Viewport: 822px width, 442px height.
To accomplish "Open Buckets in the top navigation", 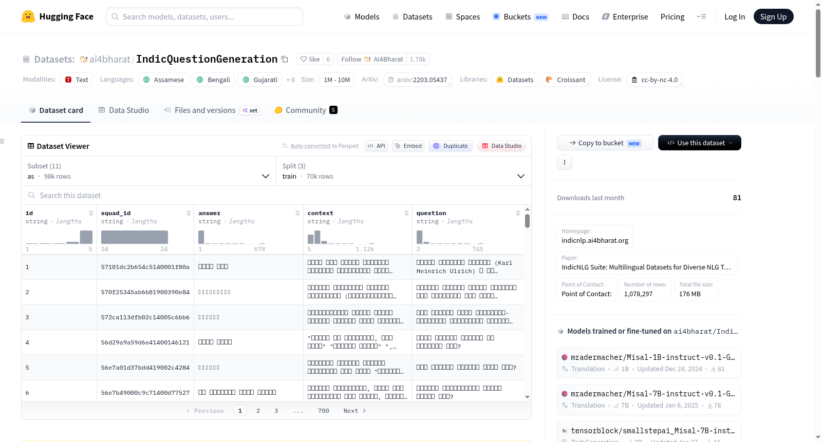I will click(x=520, y=16).
